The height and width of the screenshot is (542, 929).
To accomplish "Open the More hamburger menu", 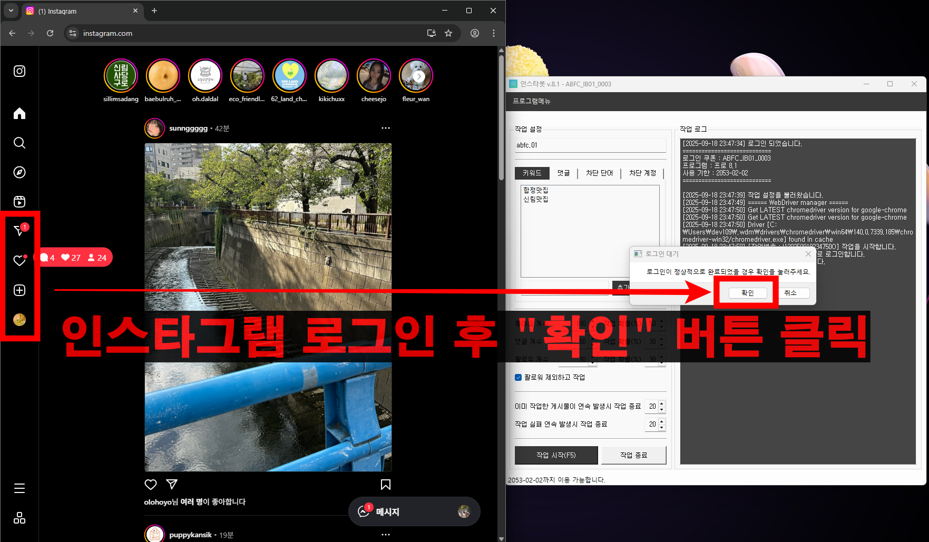I will click(x=19, y=488).
